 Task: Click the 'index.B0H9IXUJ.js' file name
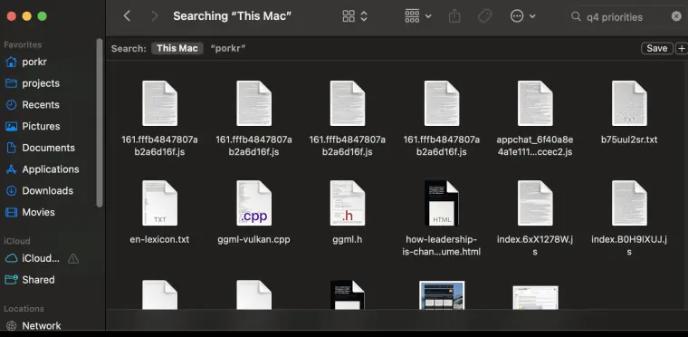tap(629, 246)
